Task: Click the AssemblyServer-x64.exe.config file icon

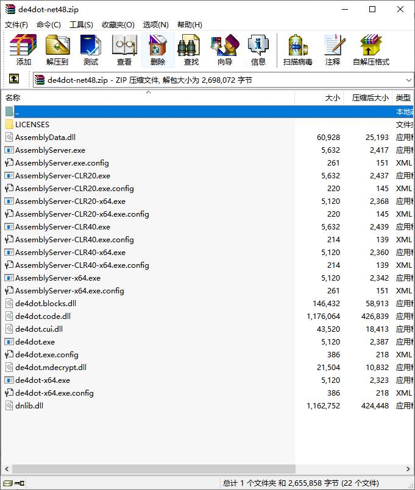Action: (9, 290)
